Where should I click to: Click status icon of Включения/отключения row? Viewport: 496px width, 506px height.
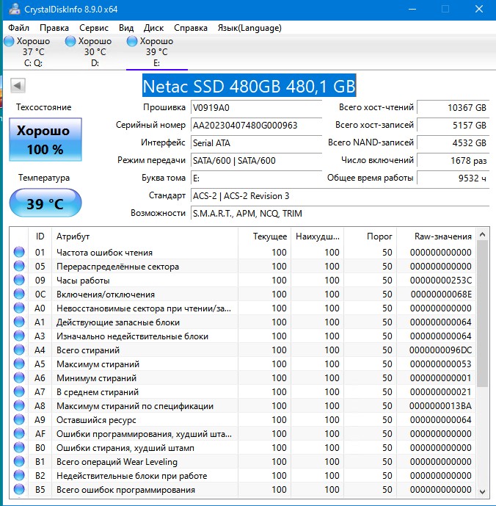tap(19, 294)
